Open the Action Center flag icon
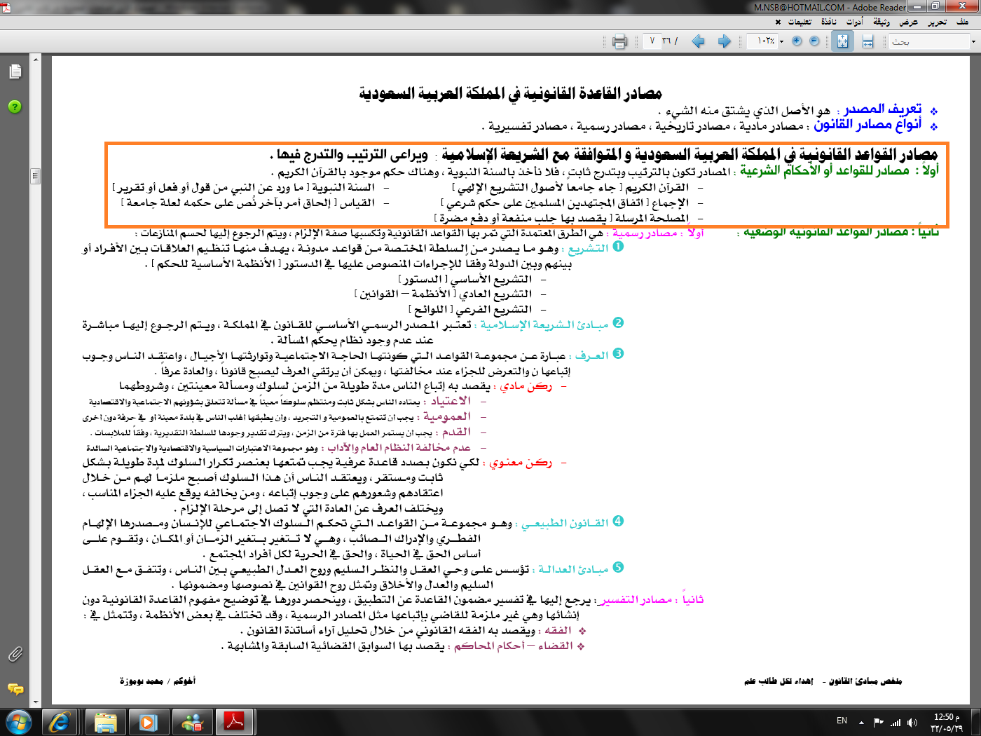This screenshot has height=736, width=981. pos(879,722)
